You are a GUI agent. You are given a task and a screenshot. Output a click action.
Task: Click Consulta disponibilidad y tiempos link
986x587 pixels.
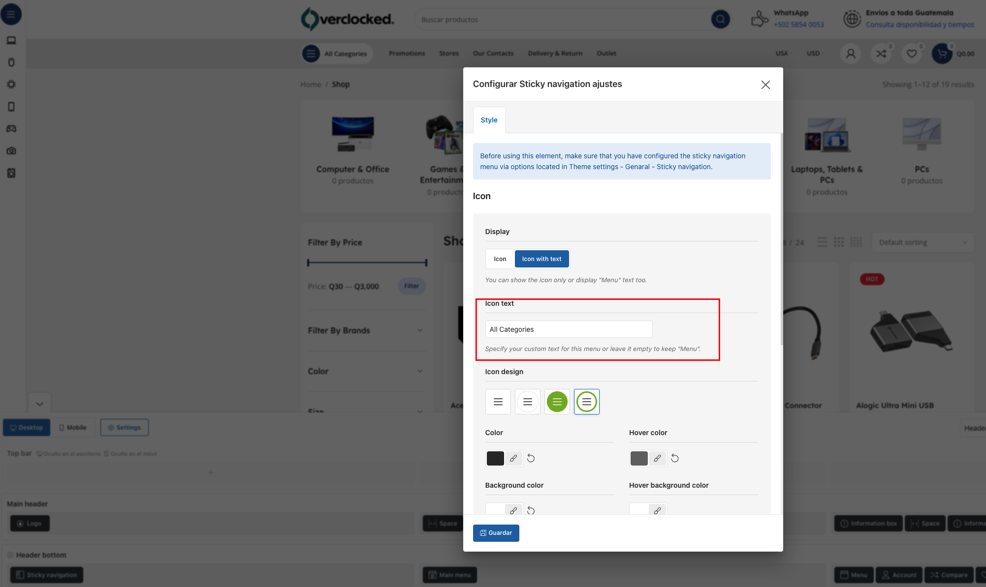pyautogui.click(x=920, y=25)
